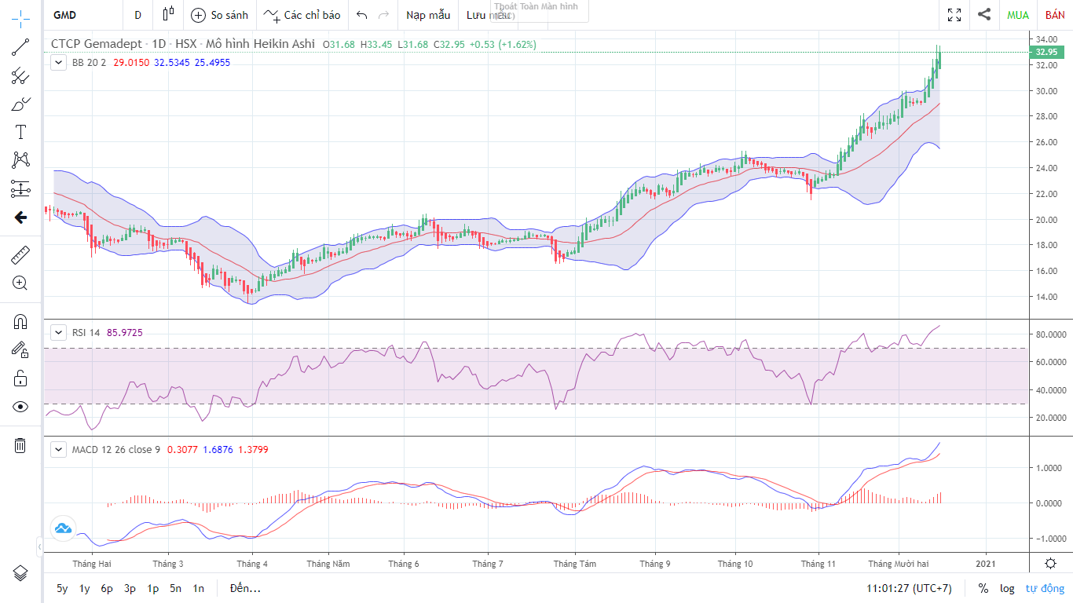Image resolution: width=1073 pixels, height=603 pixels.
Task: Click the MUA buy button
Action: [x=1018, y=15]
